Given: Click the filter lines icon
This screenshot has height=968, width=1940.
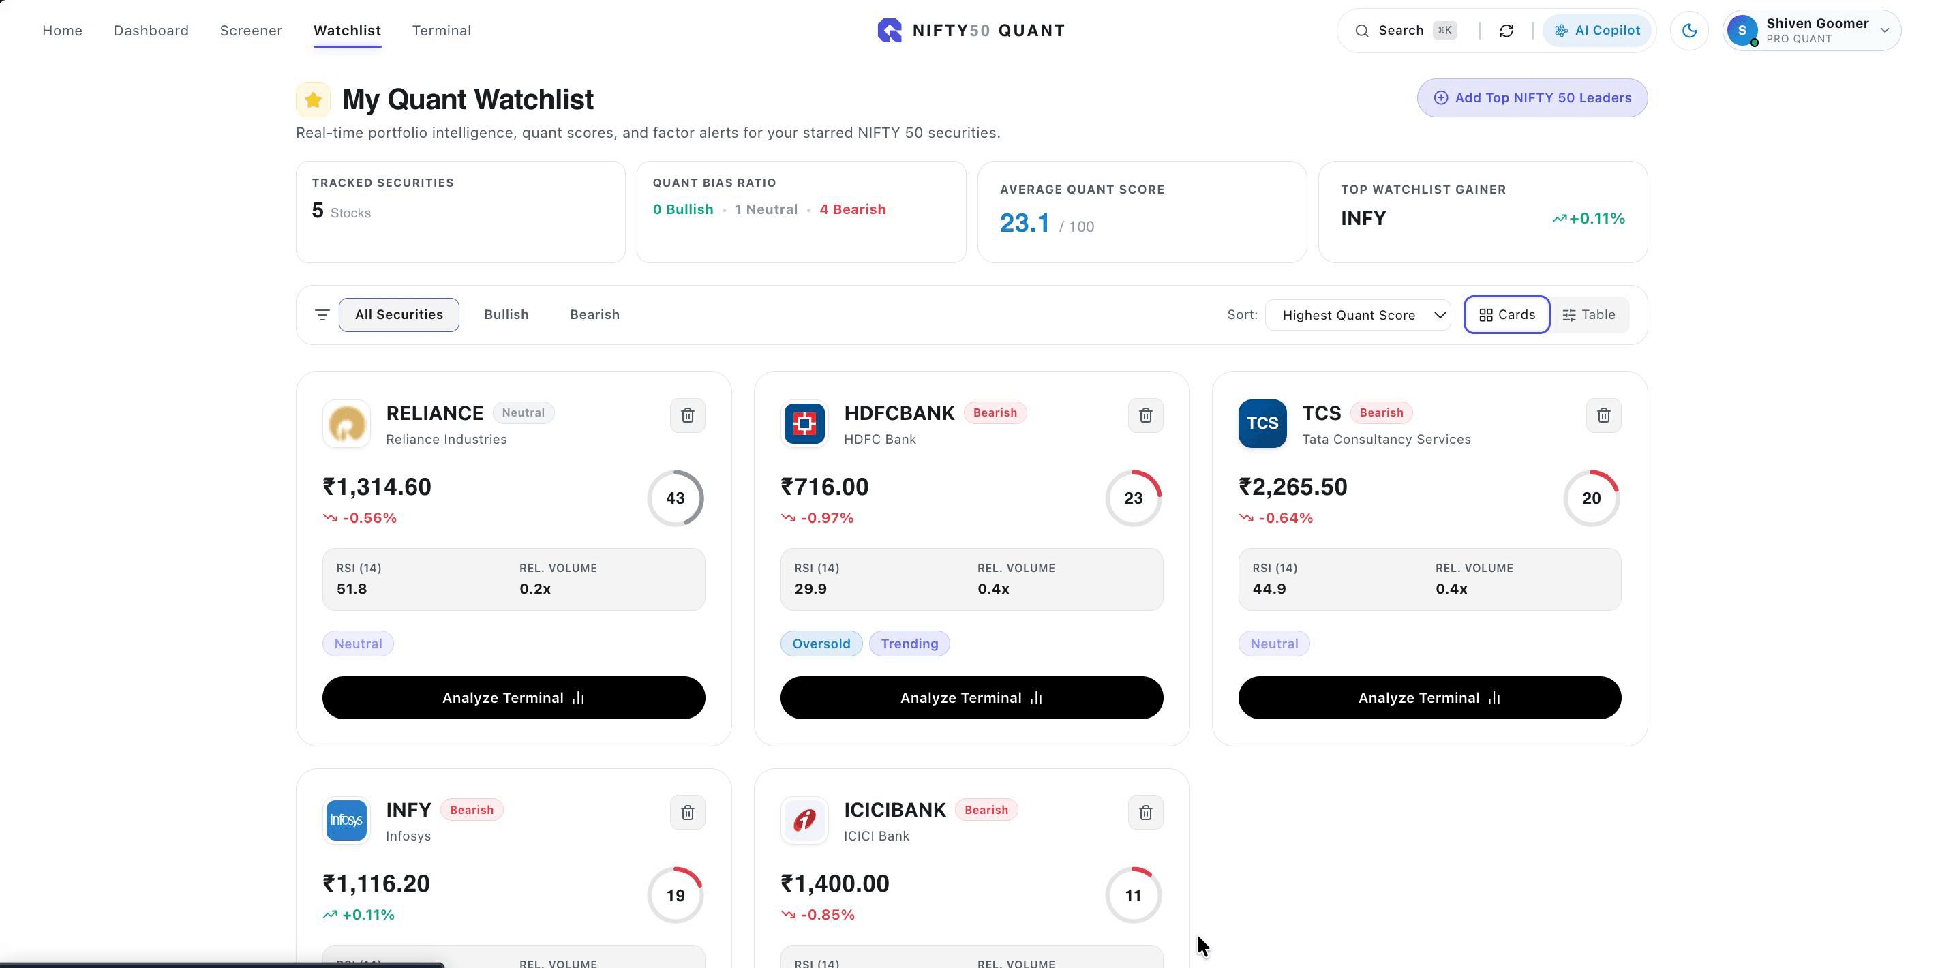Looking at the screenshot, I should [322, 315].
